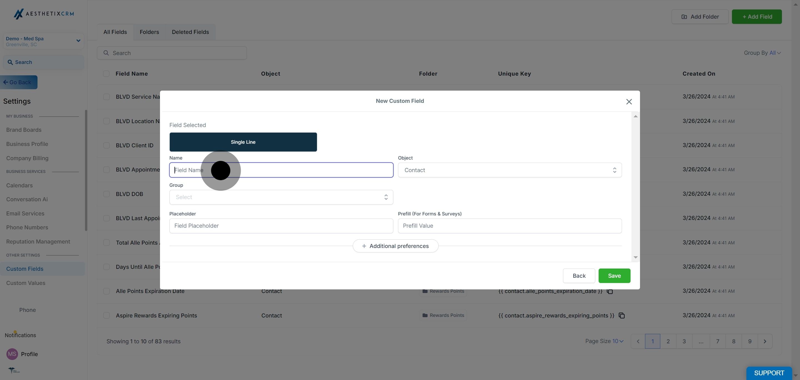Open Custom Values in settings sidebar
This screenshot has width=800, height=380.
(x=26, y=283)
